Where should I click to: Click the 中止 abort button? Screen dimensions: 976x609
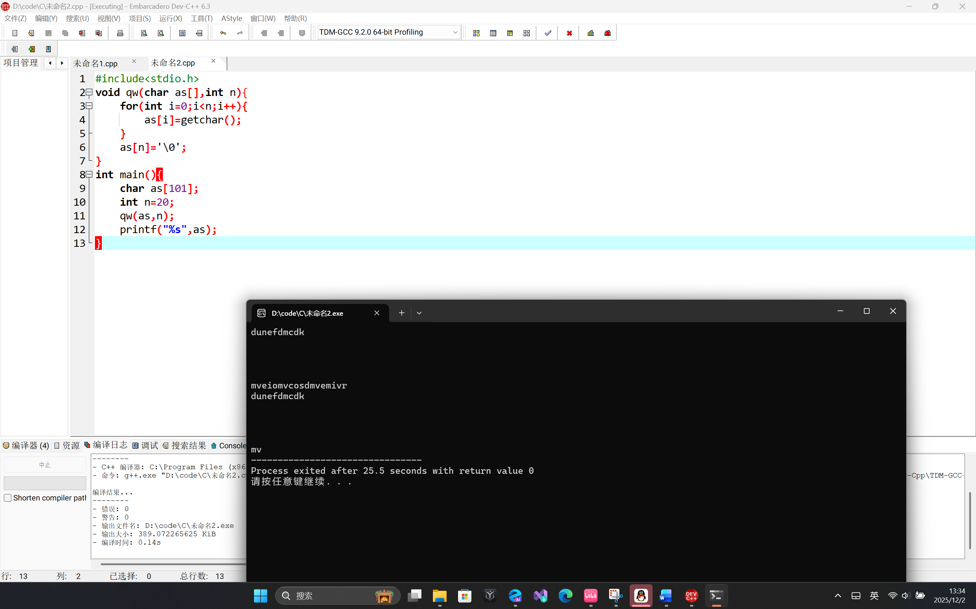click(x=45, y=465)
